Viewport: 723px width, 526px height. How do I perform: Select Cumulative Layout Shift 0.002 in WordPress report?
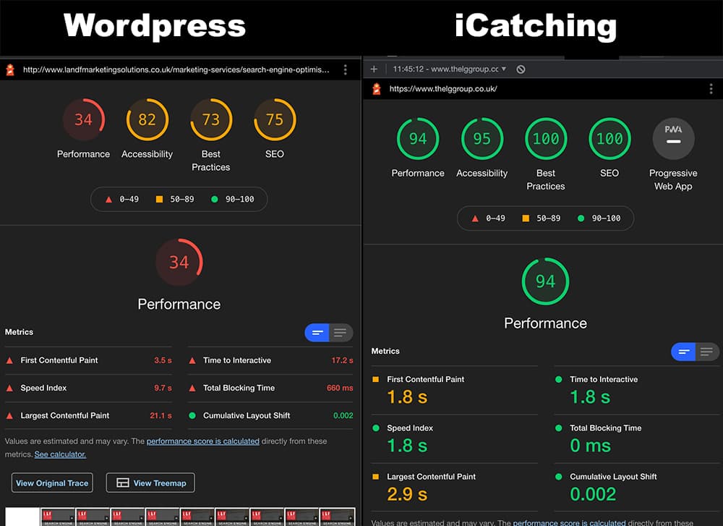(270, 416)
